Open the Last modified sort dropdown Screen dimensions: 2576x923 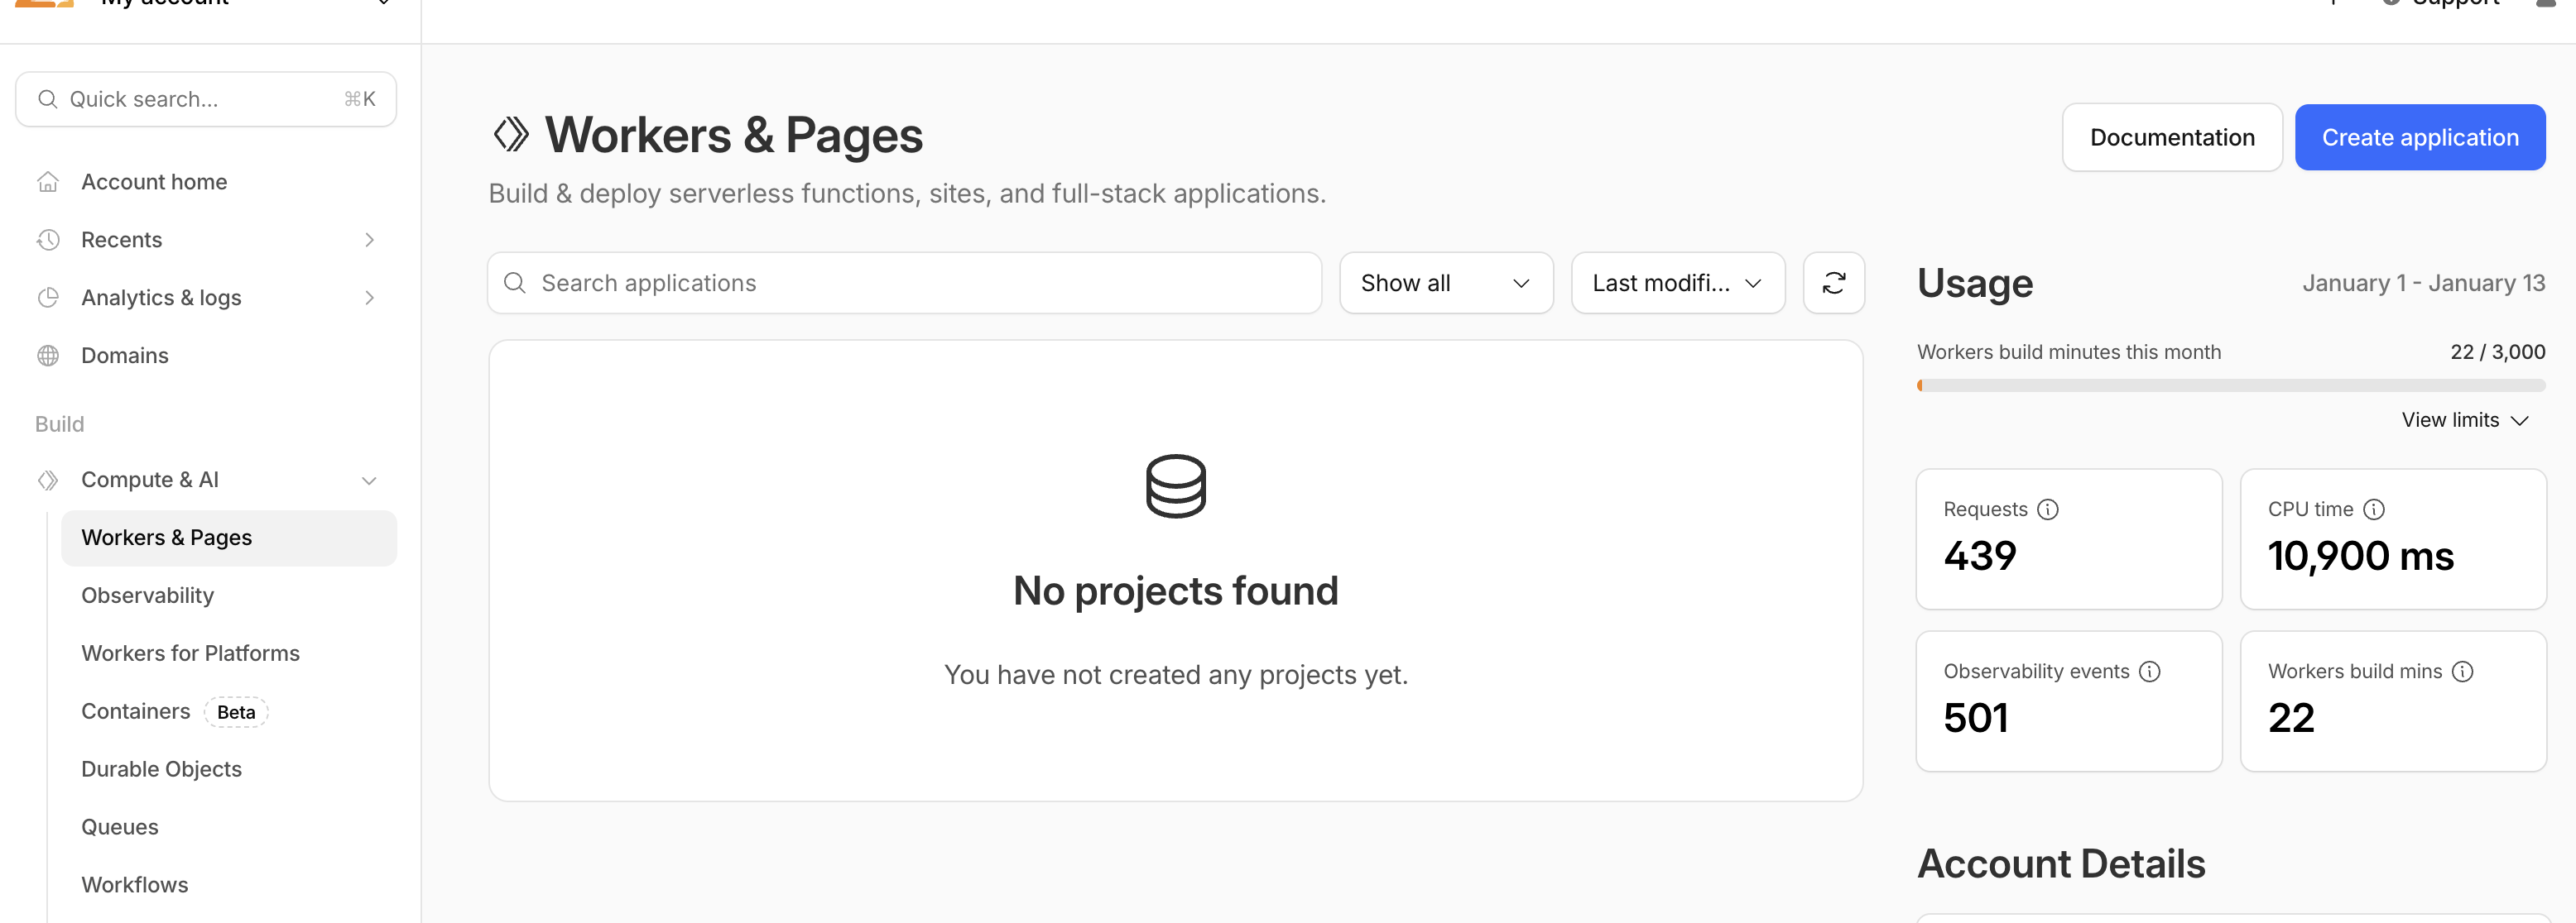pos(1677,283)
